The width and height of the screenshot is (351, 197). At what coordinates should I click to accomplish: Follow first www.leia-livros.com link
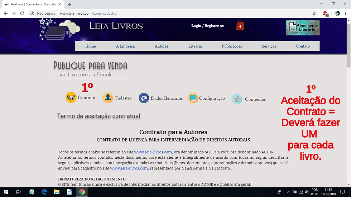click(153, 152)
